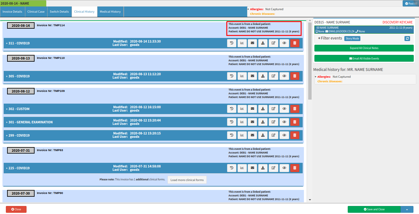Toggle Story Mode
This screenshot has height=214, width=419.
pos(352,39)
